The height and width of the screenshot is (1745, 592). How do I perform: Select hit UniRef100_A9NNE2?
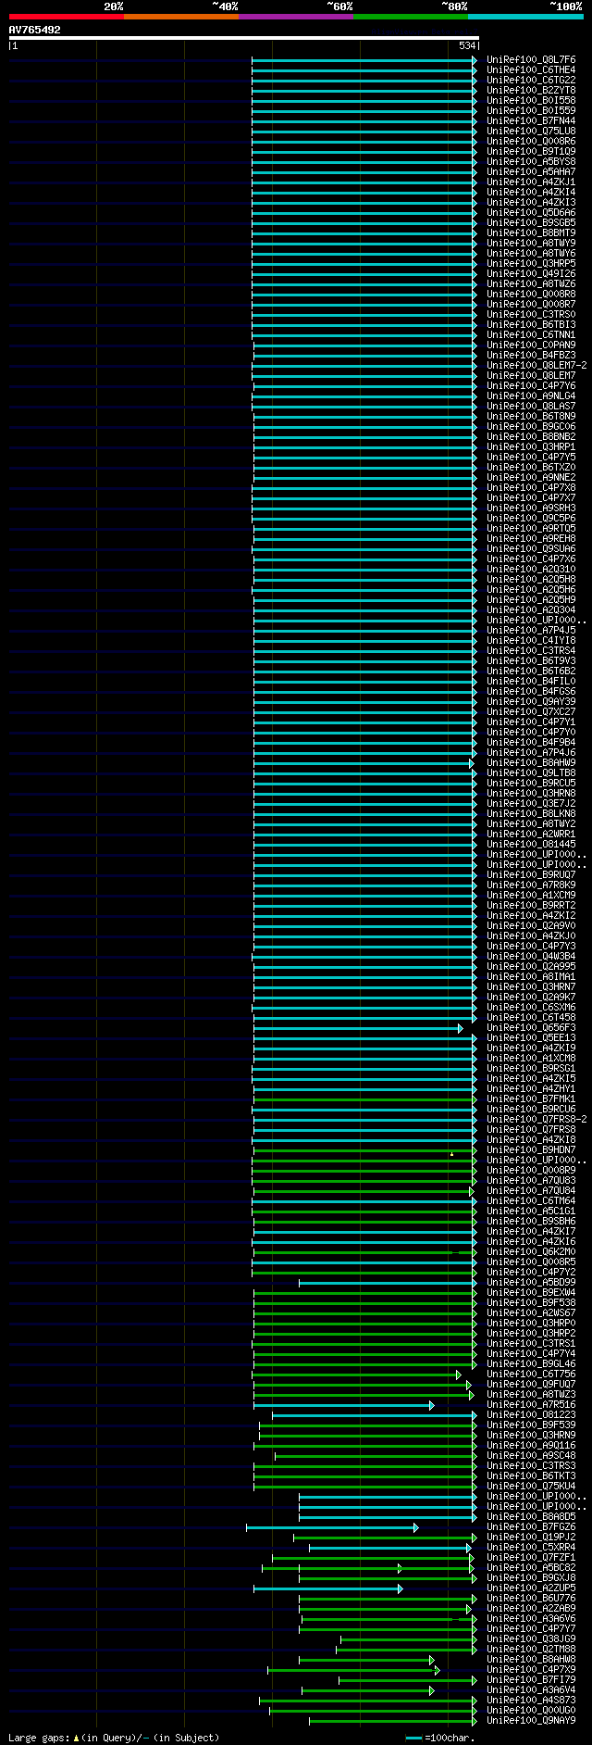point(531,478)
